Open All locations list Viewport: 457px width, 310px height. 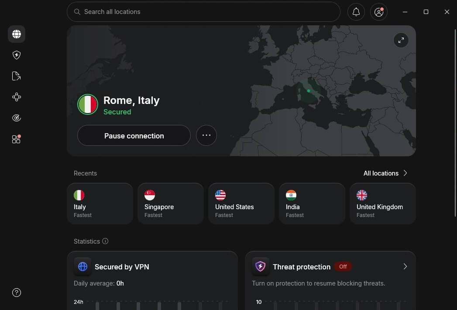point(385,173)
